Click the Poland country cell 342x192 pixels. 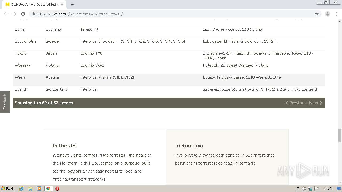coord(52,65)
